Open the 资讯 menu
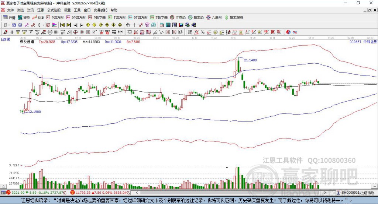The width and height of the screenshot is (378, 204). point(30,10)
